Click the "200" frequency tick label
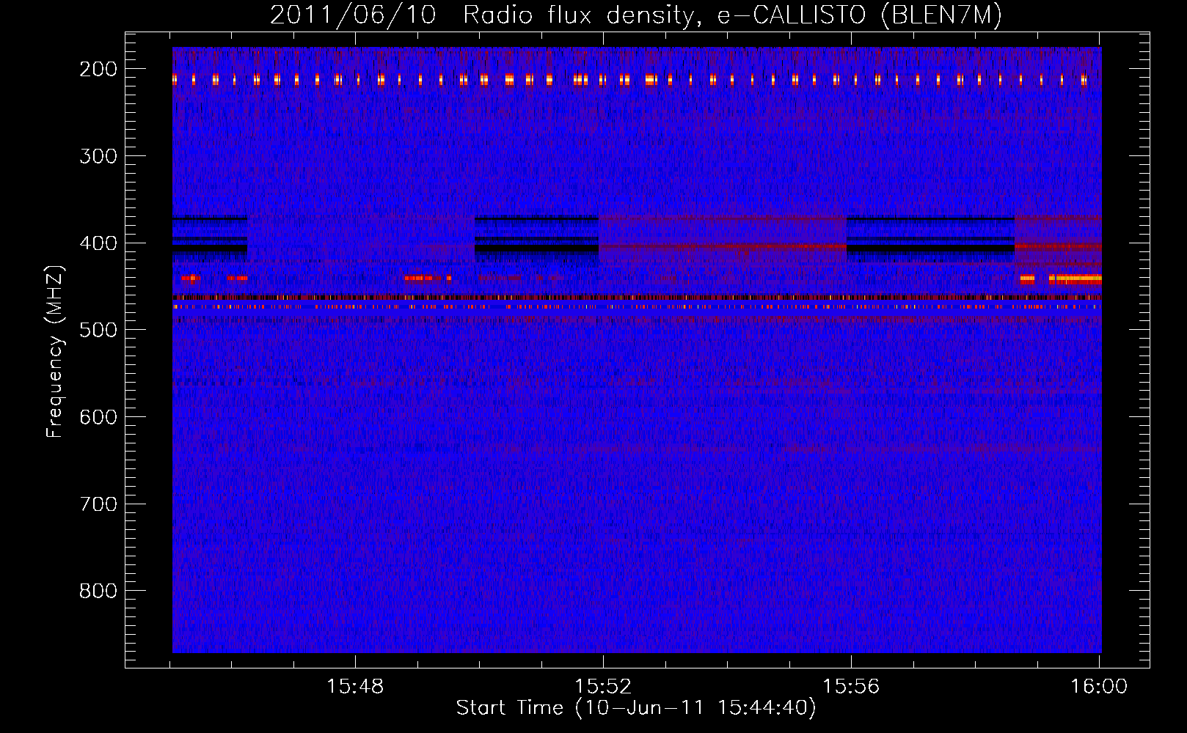This screenshot has width=1187, height=733. 98,70
